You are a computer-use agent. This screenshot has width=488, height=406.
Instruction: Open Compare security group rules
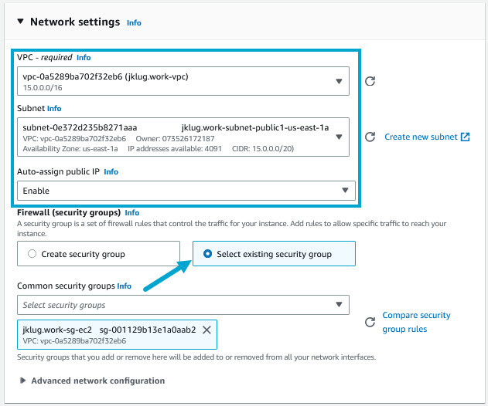(416, 322)
